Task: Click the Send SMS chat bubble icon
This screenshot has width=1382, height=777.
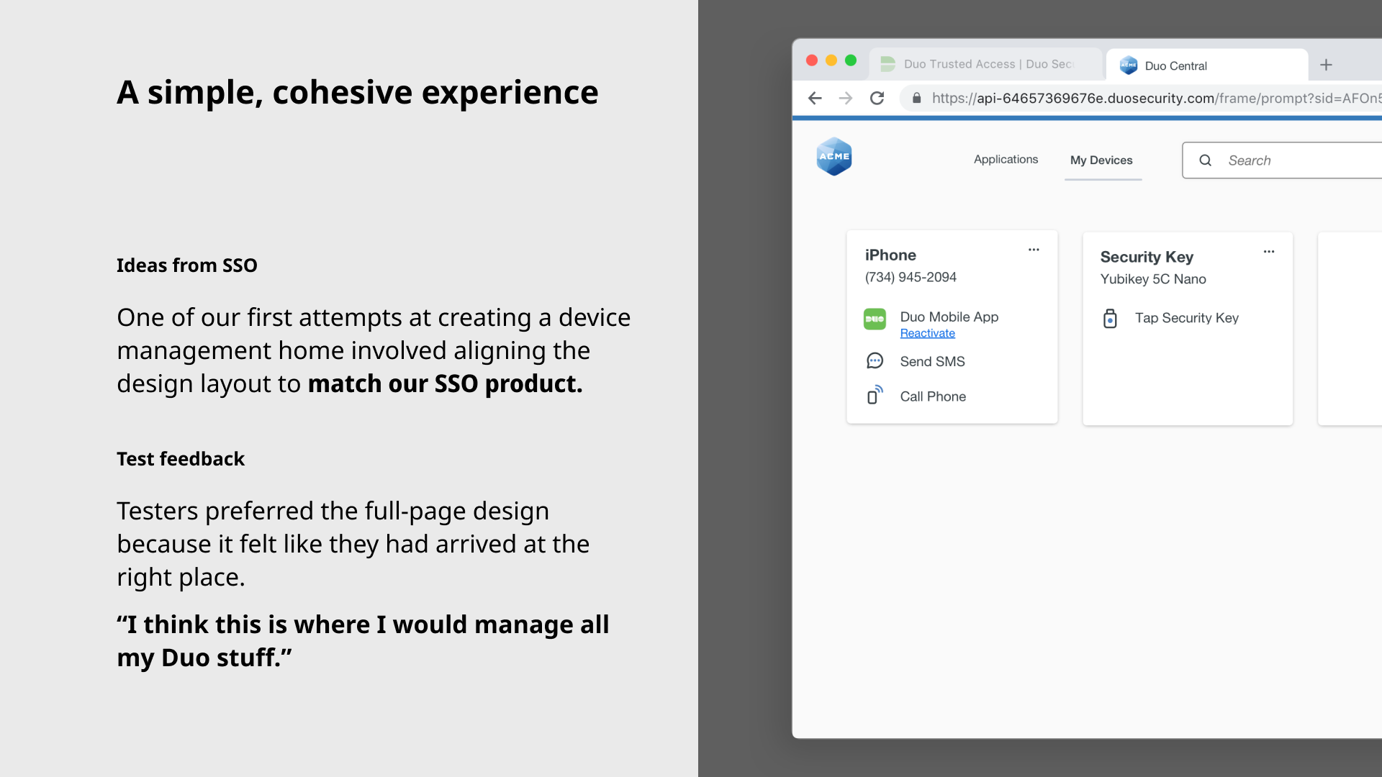Action: (875, 361)
